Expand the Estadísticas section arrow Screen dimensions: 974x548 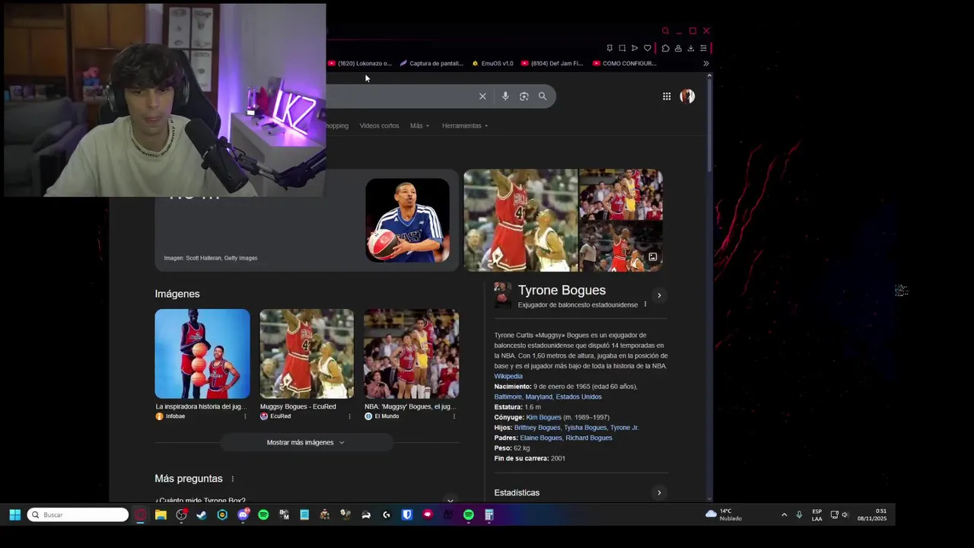point(659,493)
